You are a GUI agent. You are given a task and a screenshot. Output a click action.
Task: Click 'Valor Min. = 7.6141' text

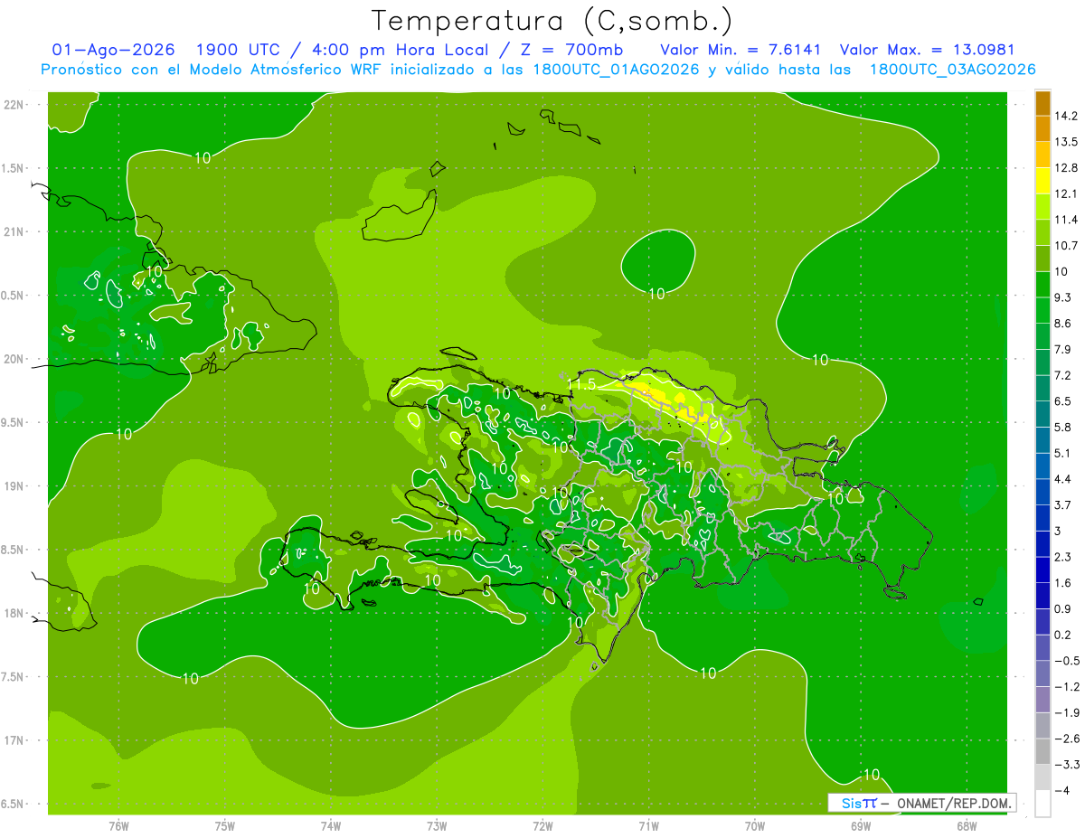coord(741,50)
